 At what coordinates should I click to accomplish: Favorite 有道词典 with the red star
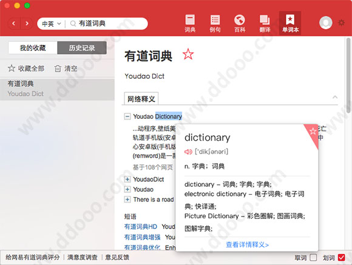[188, 55]
